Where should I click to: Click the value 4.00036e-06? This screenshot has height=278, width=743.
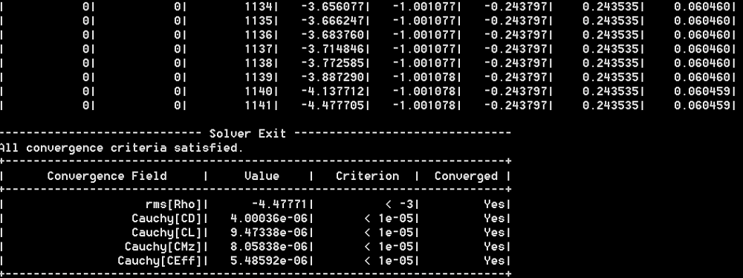(x=269, y=219)
